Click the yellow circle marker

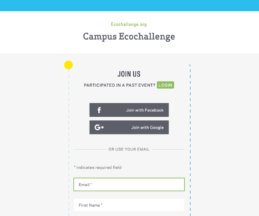pyautogui.click(x=69, y=65)
